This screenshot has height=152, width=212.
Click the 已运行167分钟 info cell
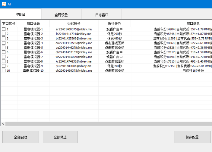tap(193, 70)
